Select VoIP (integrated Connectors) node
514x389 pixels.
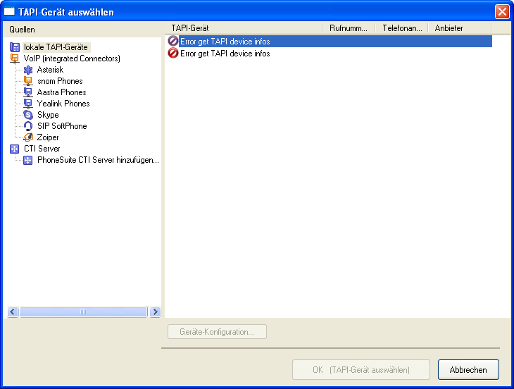[x=72, y=58]
